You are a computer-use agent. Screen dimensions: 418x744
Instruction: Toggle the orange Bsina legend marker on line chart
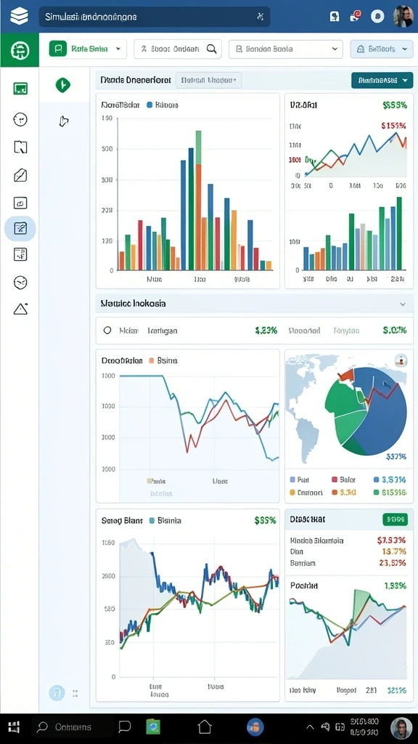[152, 360]
